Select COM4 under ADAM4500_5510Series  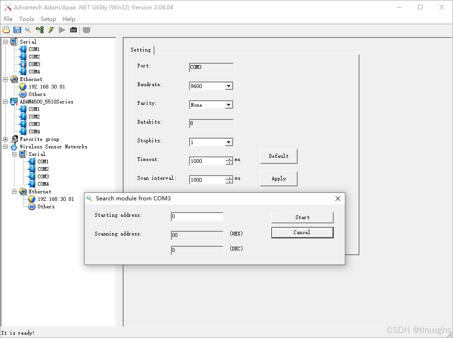[x=34, y=132]
